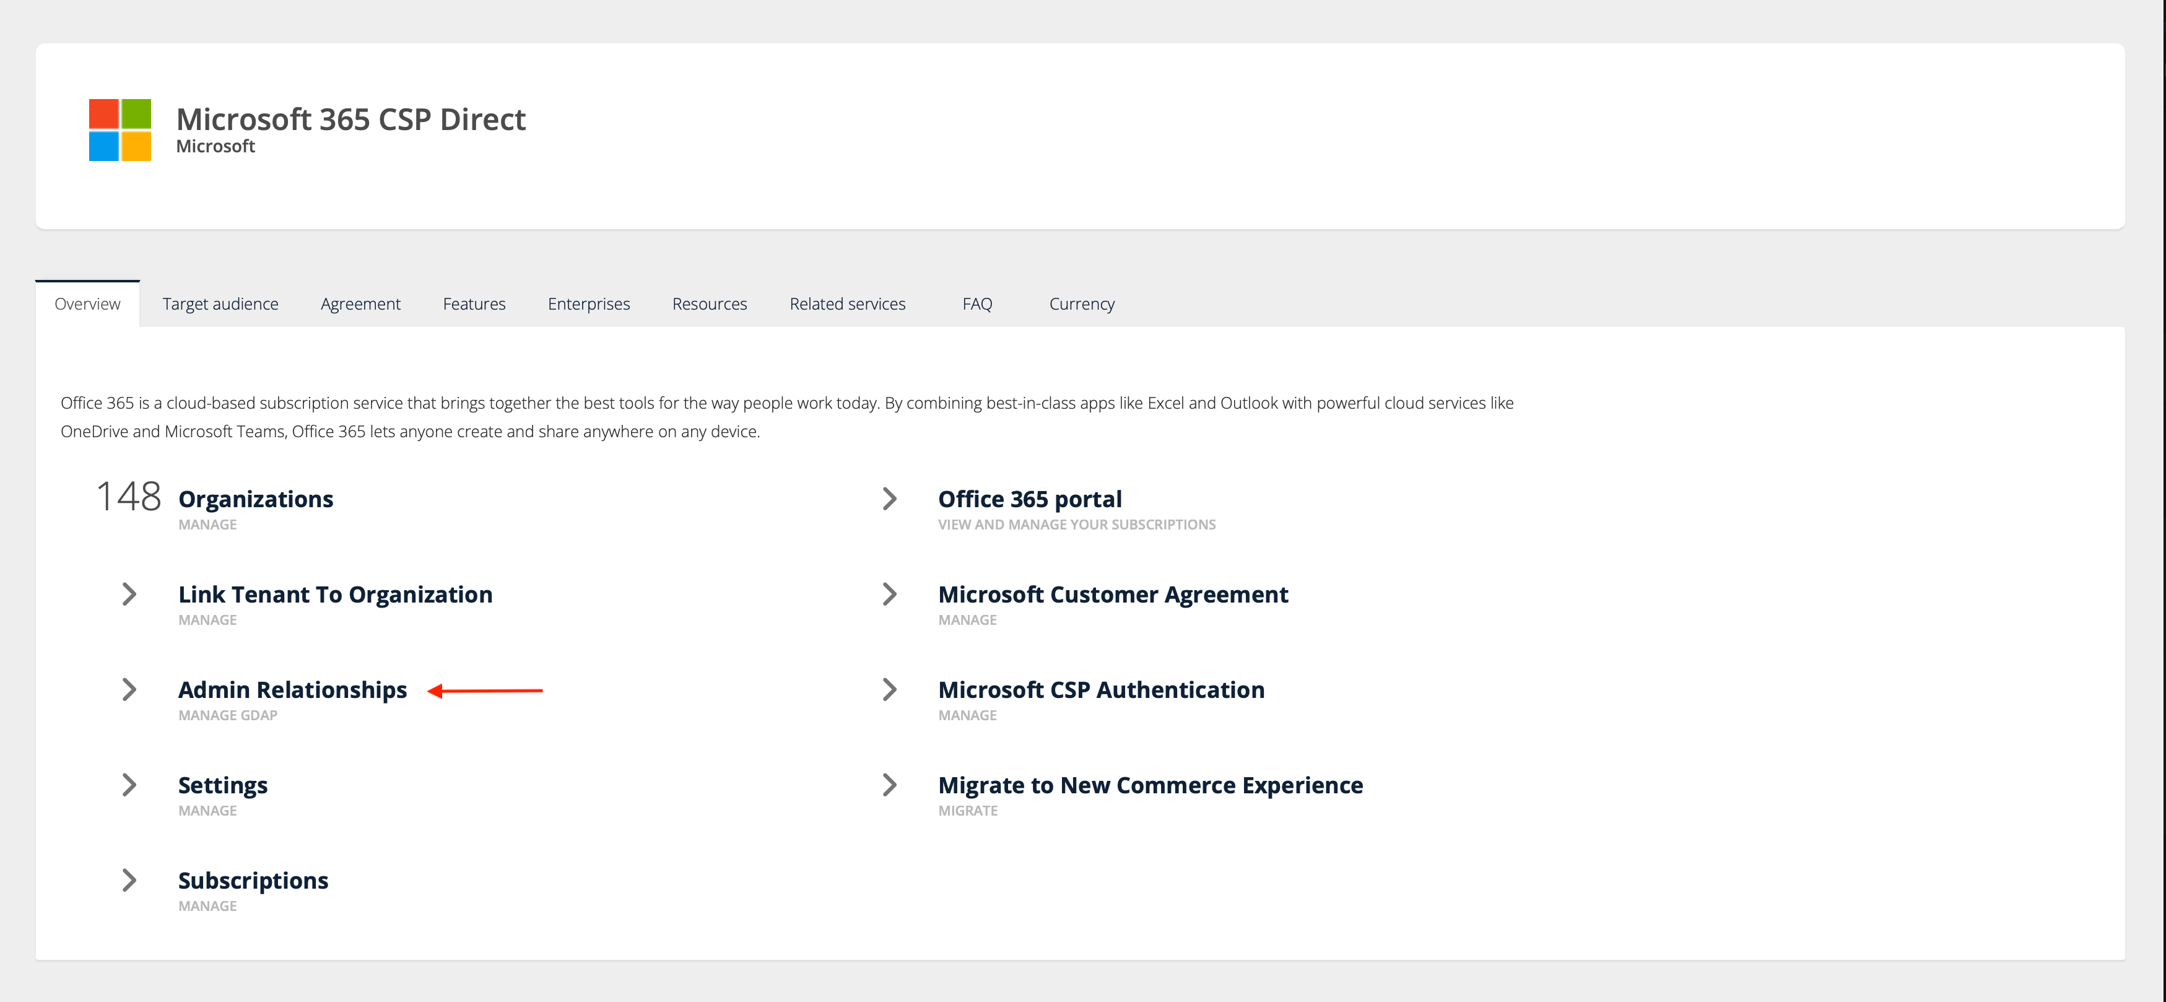This screenshot has width=2166, height=1002.
Task: Click the Microsoft four-color logo icon
Action: [x=120, y=130]
